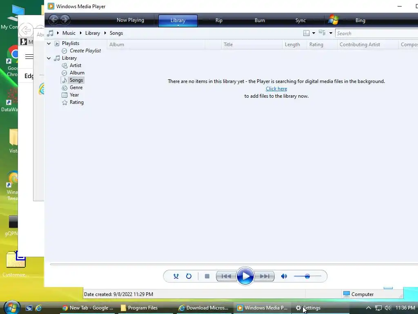This screenshot has width=418, height=314.
Task: Go back with the Media Player back arrow
Action: [x=54, y=20]
